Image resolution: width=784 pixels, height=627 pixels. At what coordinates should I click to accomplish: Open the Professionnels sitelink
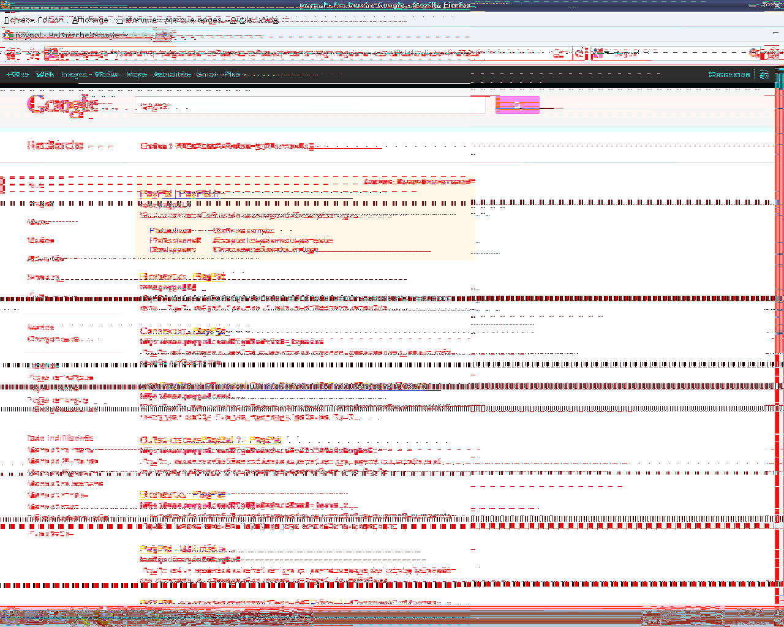(x=175, y=240)
